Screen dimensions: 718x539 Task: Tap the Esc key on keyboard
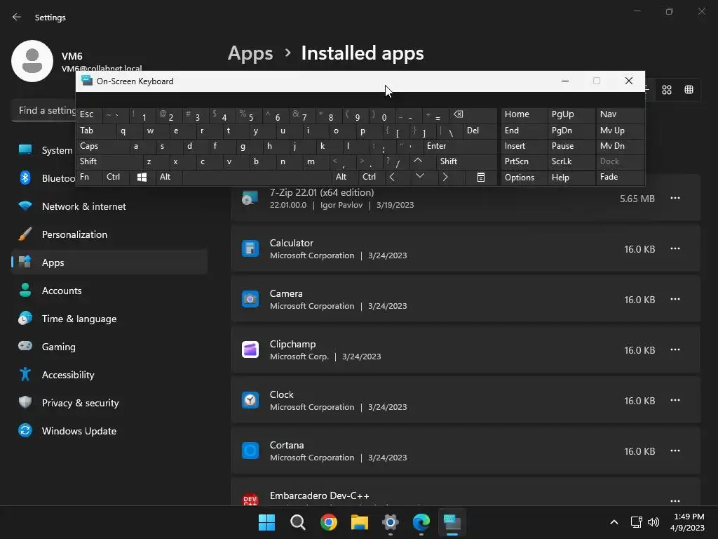89,114
